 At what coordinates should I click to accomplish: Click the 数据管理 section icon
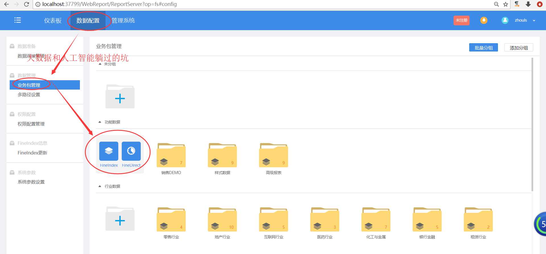pos(12,75)
